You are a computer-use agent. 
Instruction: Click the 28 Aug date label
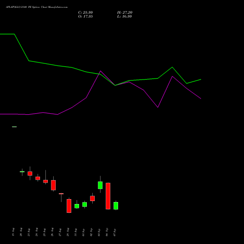click(68, 232)
